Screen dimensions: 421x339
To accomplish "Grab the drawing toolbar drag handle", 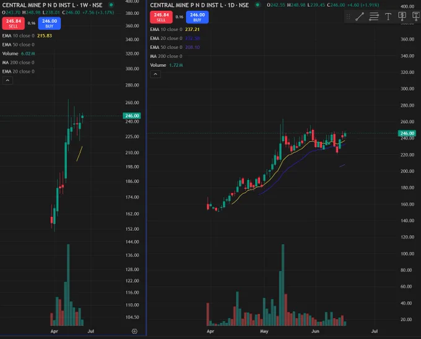I will point(348,17).
